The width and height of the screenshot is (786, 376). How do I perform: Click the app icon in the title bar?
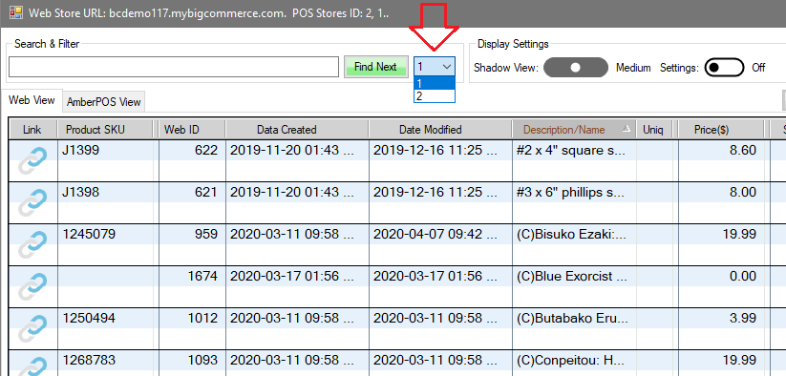pos(15,12)
